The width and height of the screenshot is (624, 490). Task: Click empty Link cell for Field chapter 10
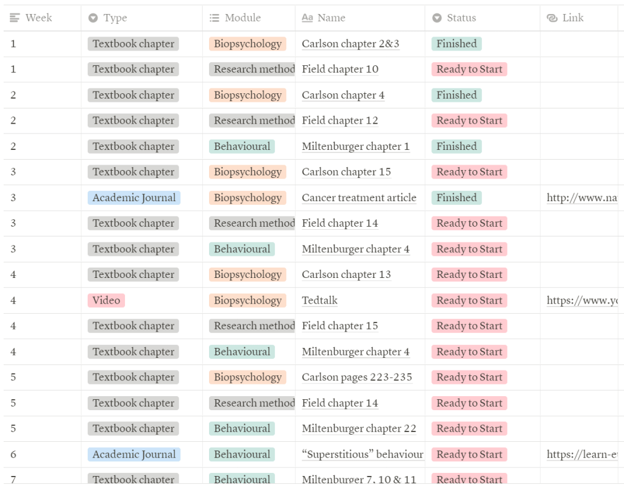[578, 69]
